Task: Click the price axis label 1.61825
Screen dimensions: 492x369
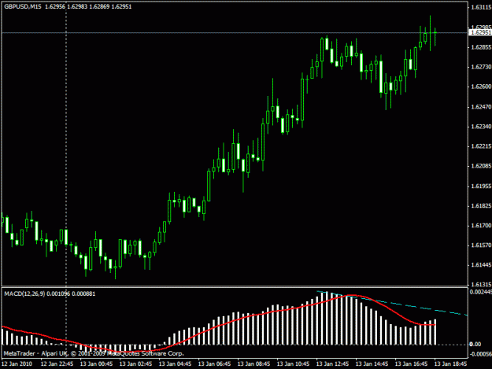Action: [481, 206]
